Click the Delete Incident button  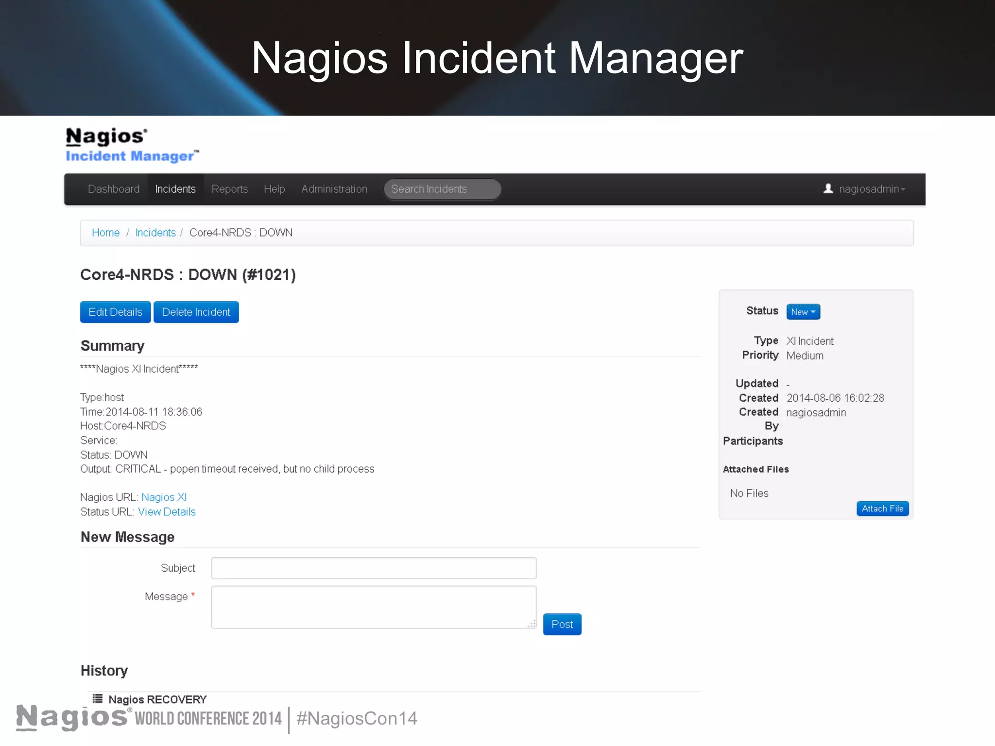click(196, 312)
